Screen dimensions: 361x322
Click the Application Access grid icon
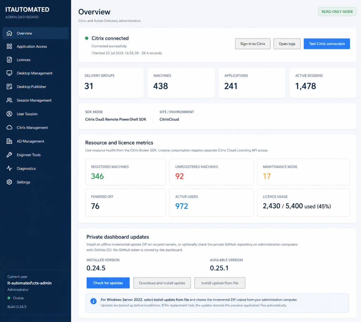(9, 47)
